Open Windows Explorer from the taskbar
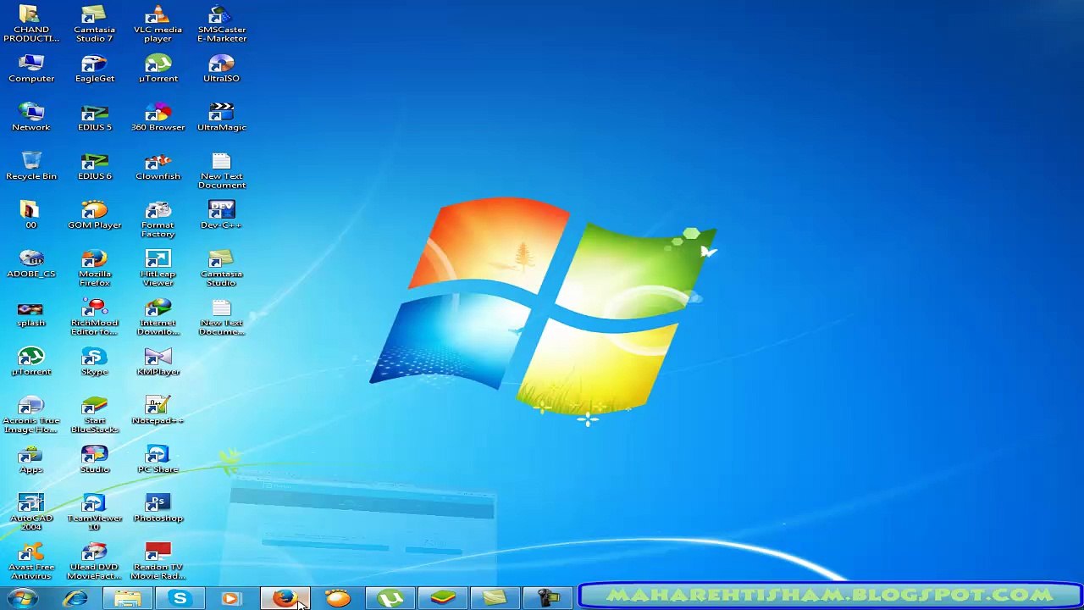The width and height of the screenshot is (1084, 610). coord(128,598)
